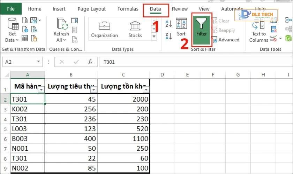
Task: Expand Refresh All dropdown arrow
Action: click(65, 40)
